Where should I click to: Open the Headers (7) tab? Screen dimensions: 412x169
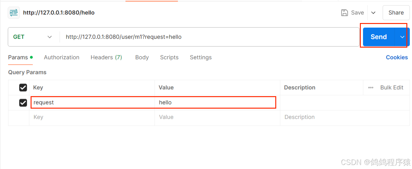[x=106, y=57]
